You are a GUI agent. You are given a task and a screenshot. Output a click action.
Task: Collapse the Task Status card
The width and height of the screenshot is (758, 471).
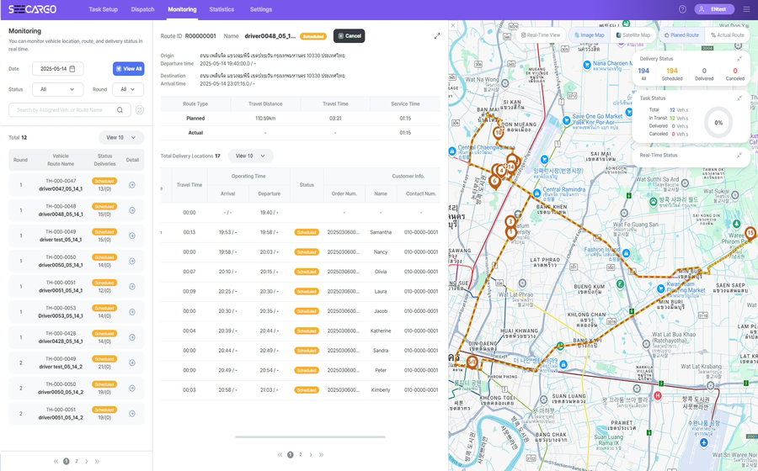[739, 98]
